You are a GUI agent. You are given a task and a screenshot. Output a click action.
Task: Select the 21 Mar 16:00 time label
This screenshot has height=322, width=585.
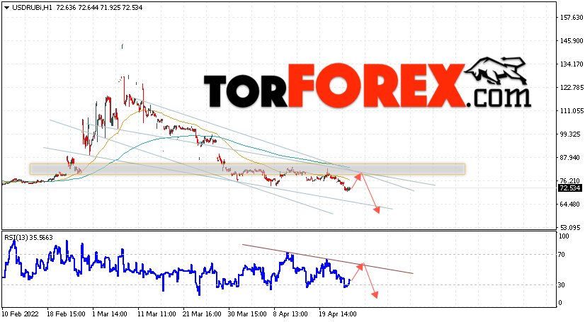[202, 314]
